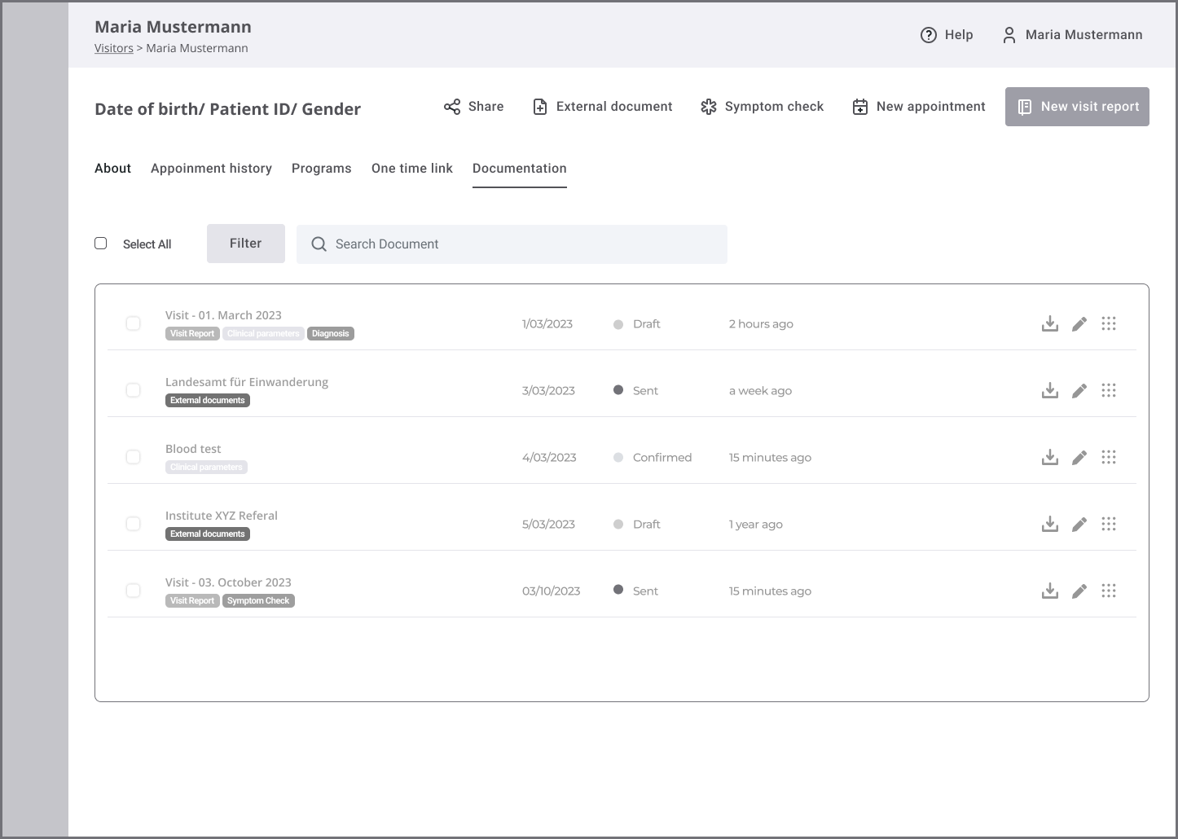Open grid menu for Visit - 01. March 2023

(1109, 323)
